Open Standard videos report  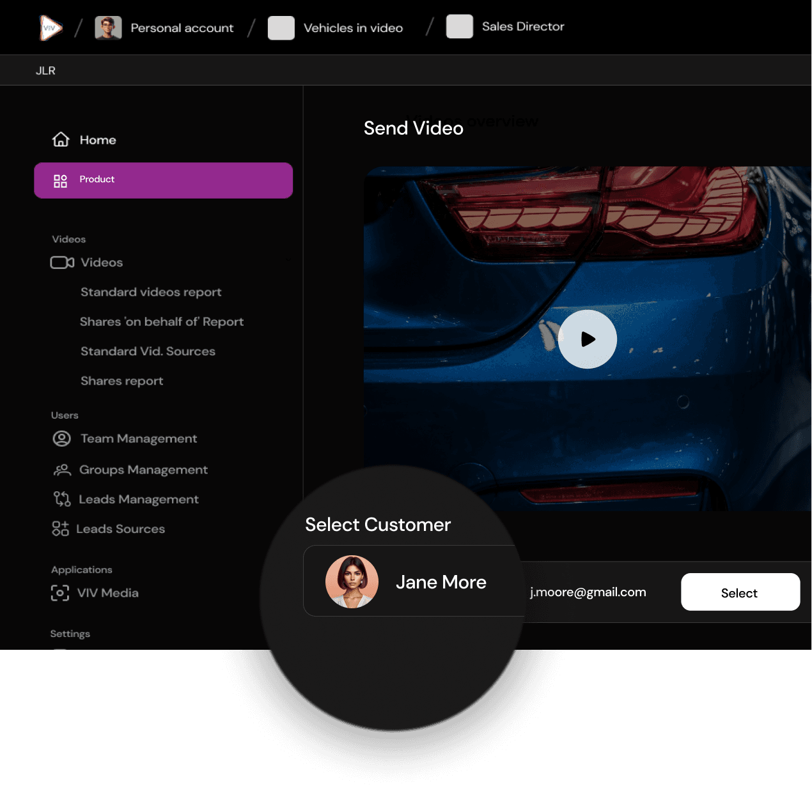[151, 292]
